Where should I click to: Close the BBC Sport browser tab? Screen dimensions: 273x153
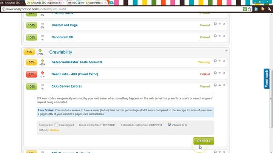[x=105, y=3]
